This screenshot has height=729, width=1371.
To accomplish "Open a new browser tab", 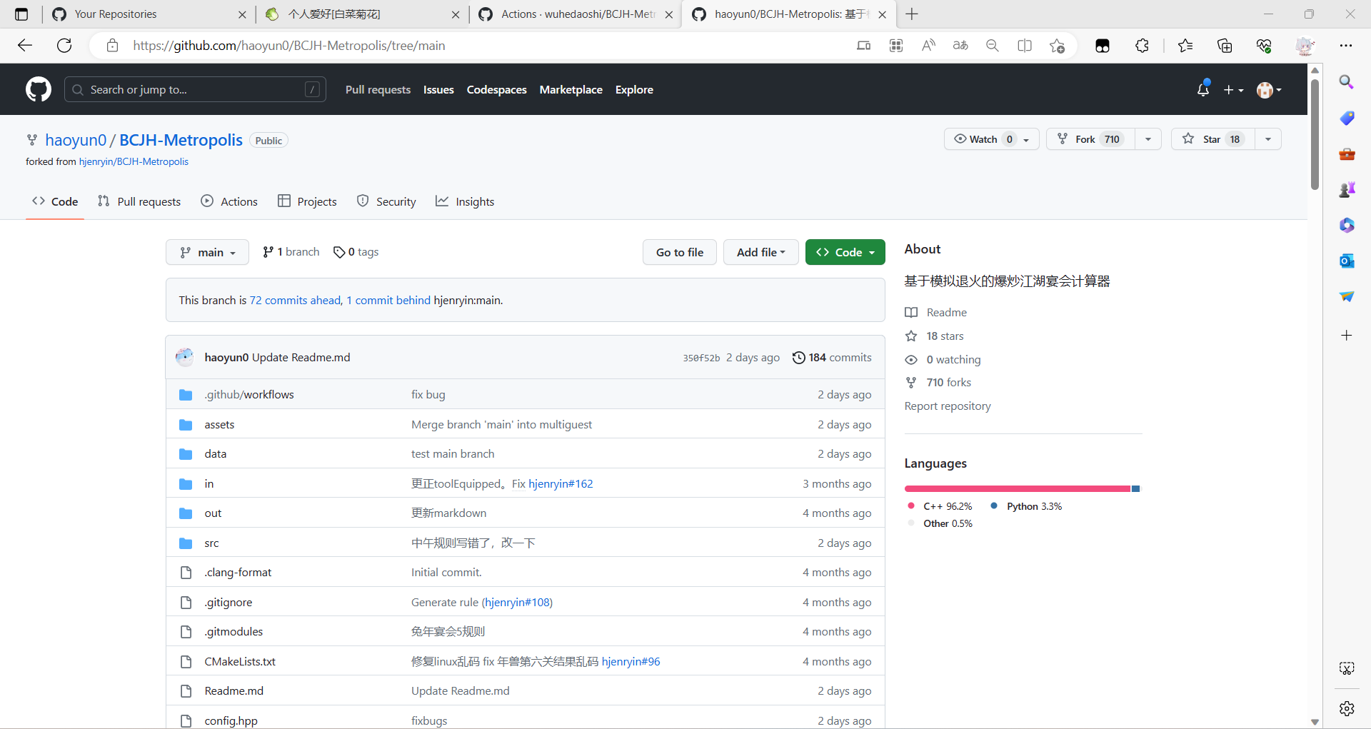I will click(x=912, y=14).
